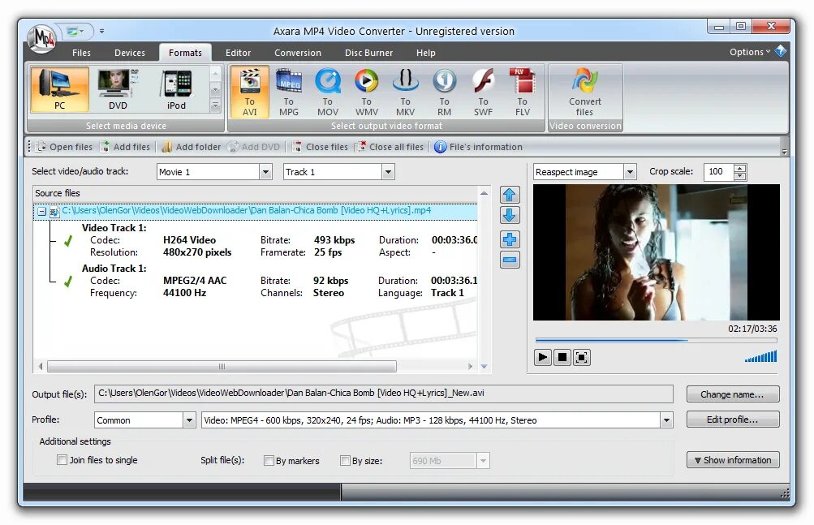Open quick access toolbar customize arrow
This screenshot has height=525, width=814.
pos(101,31)
